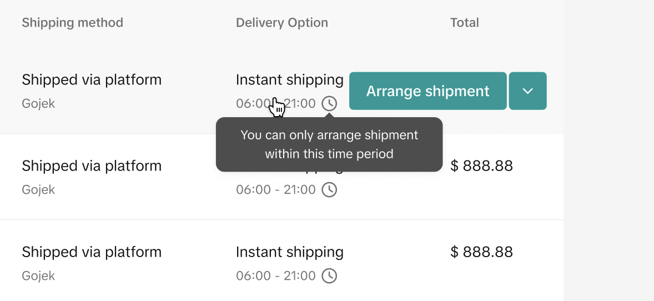Click the Gojek label in the third row
Screen dimensions: 654x301
[38, 276]
